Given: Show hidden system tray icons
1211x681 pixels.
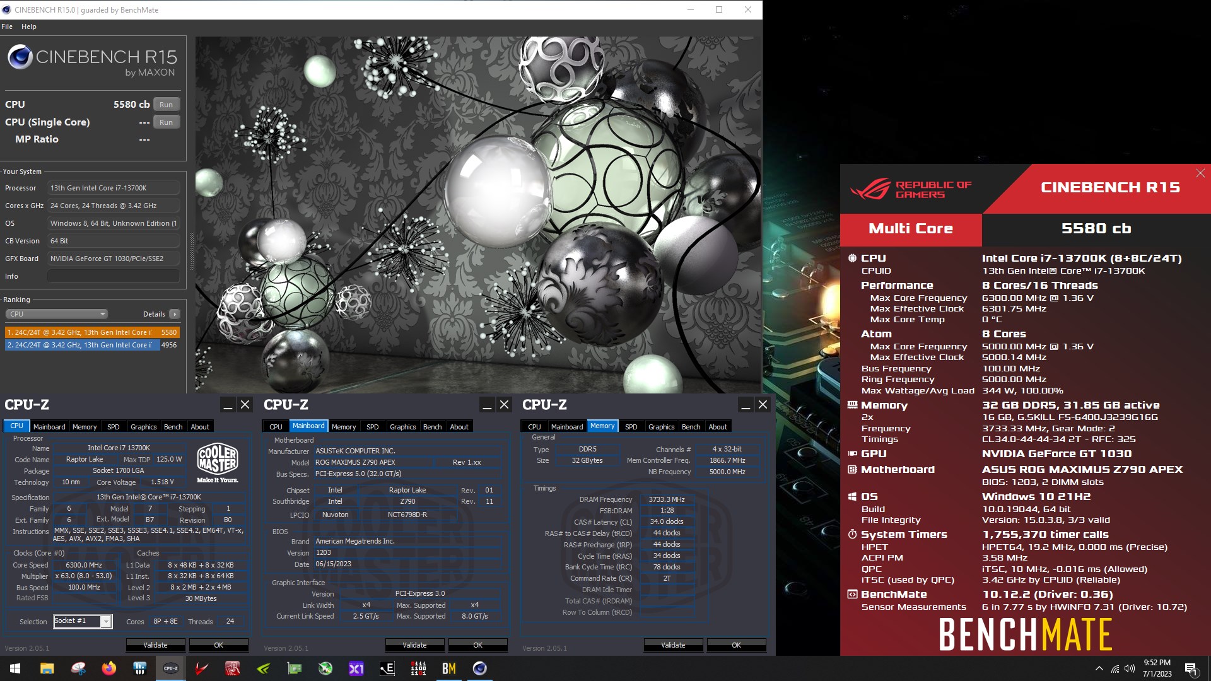Looking at the screenshot, I should pos(1099,668).
